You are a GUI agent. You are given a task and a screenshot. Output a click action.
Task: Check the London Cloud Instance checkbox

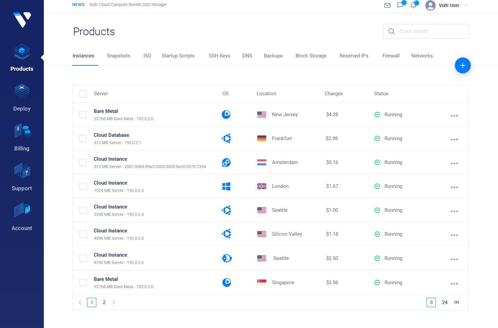[x=83, y=186]
